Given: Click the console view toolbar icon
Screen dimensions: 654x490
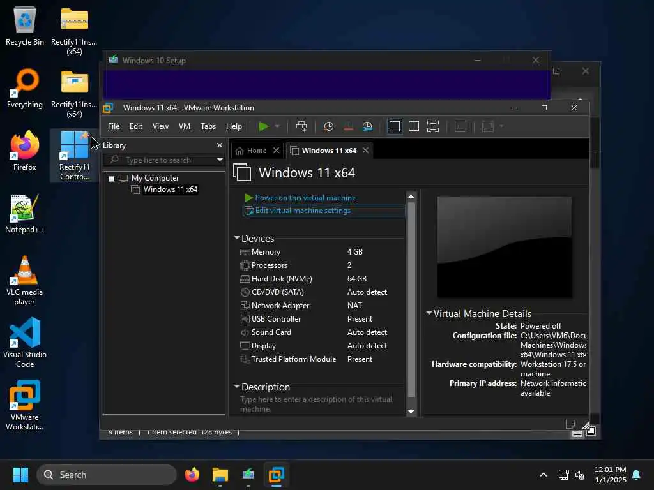Looking at the screenshot, I should click(x=460, y=126).
